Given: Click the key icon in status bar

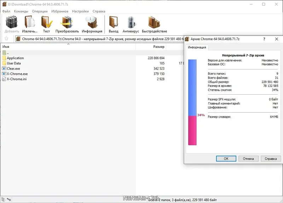Looking at the screenshot, I should (9, 199).
